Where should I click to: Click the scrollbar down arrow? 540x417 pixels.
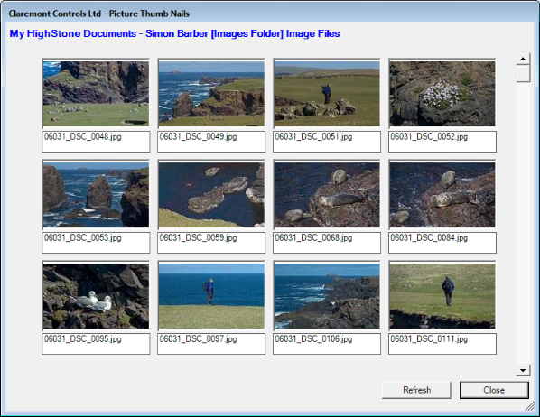click(523, 370)
